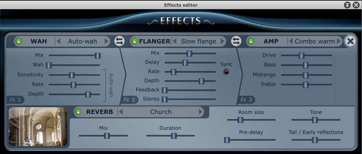Select previous WAH preset arrow
This screenshot has height=154, width=362.
(x=59, y=41)
